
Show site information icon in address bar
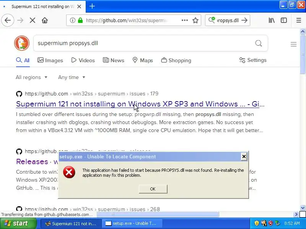[x=72, y=20]
